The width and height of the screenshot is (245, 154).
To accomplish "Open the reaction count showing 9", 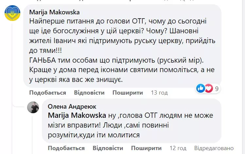I will pos(217,88).
